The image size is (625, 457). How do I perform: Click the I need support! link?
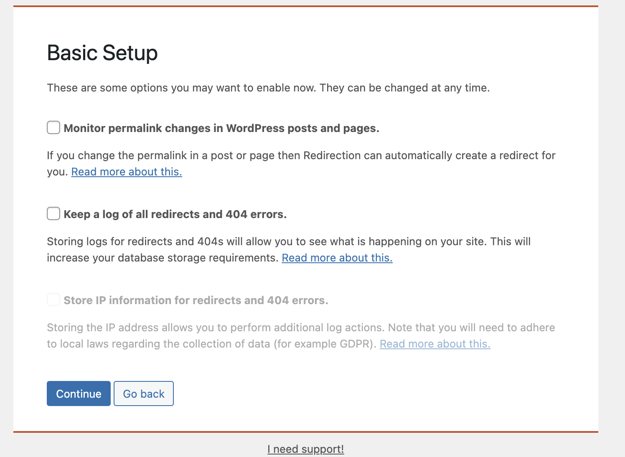coord(305,449)
